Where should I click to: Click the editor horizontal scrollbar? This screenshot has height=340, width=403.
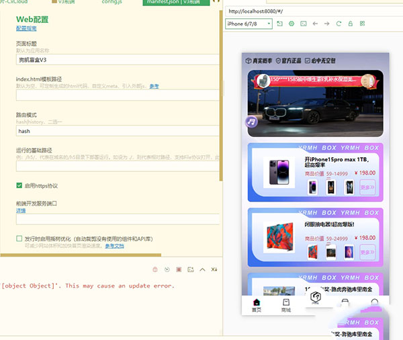[81, 255]
